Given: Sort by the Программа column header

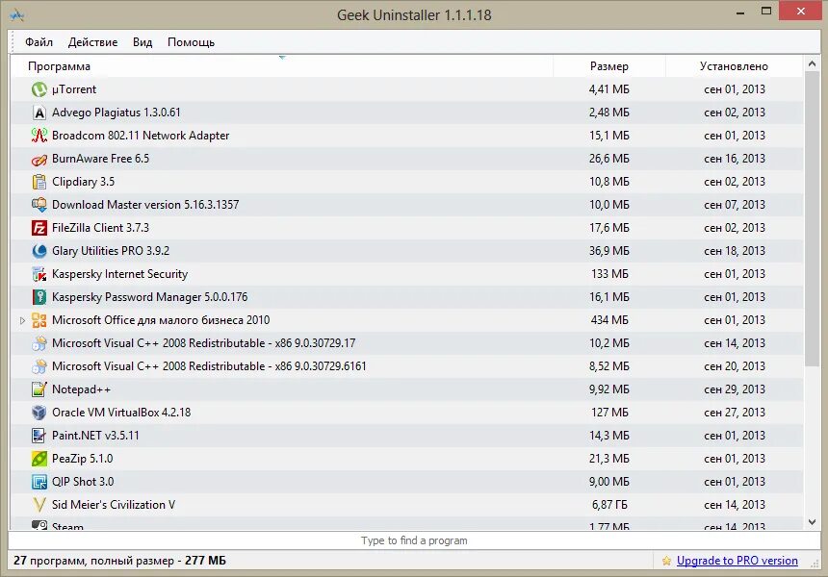Looking at the screenshot, I should click(281, 66).
